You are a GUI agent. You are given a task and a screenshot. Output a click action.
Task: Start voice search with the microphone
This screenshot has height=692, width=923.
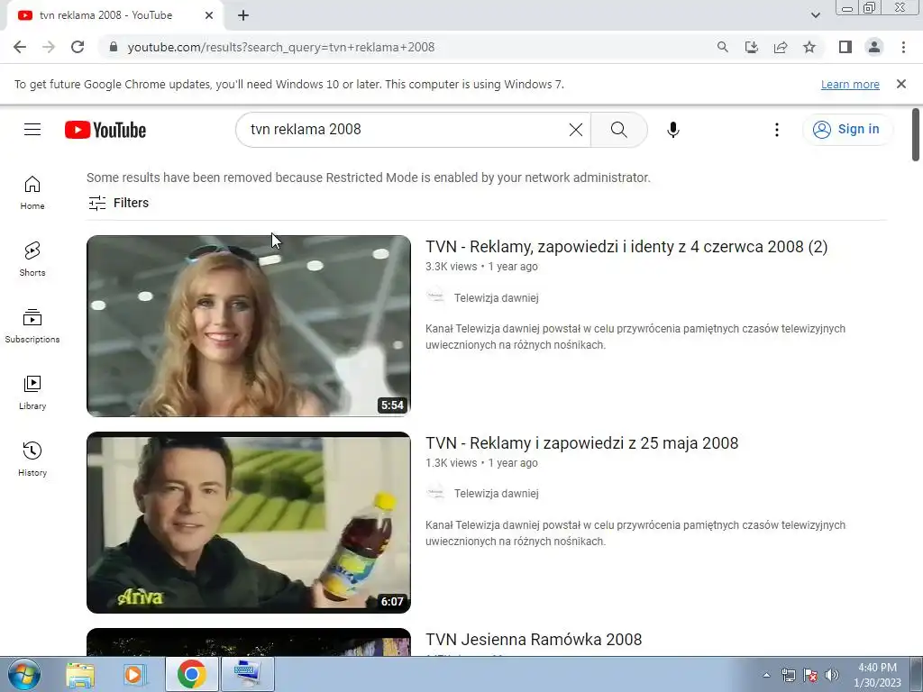tap(672, 130)
